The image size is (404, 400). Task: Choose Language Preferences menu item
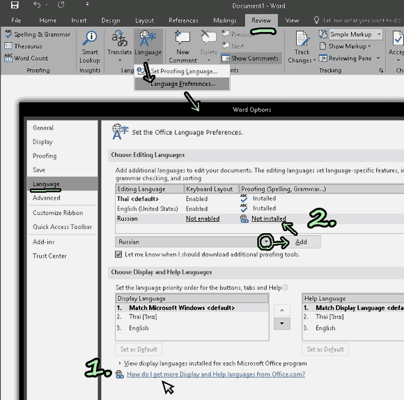(x=182, y=84)
